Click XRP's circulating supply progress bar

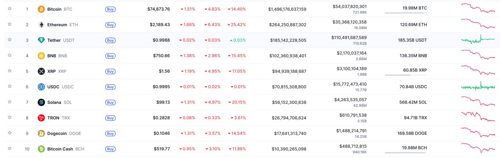[405, 75]
